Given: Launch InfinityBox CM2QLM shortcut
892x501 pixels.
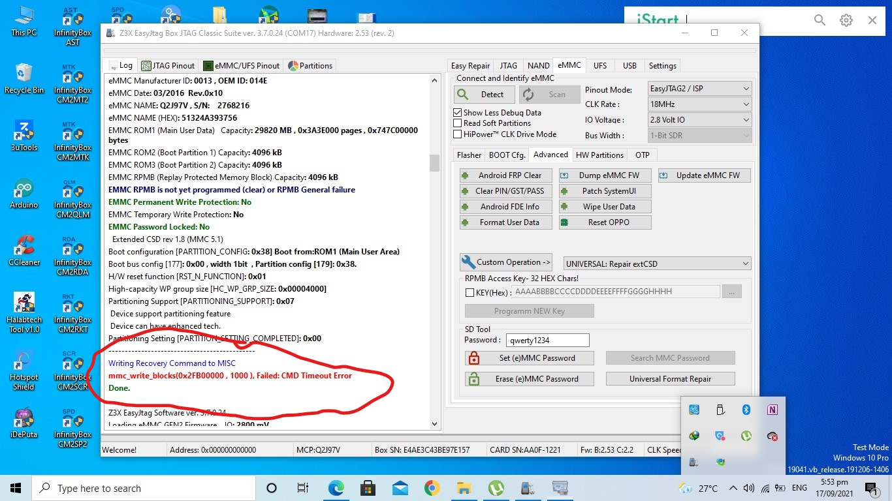Looking at the screenshot, I should tap(72, 198).
